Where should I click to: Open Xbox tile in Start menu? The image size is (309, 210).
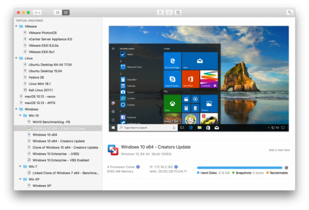(x=172, y=104)
